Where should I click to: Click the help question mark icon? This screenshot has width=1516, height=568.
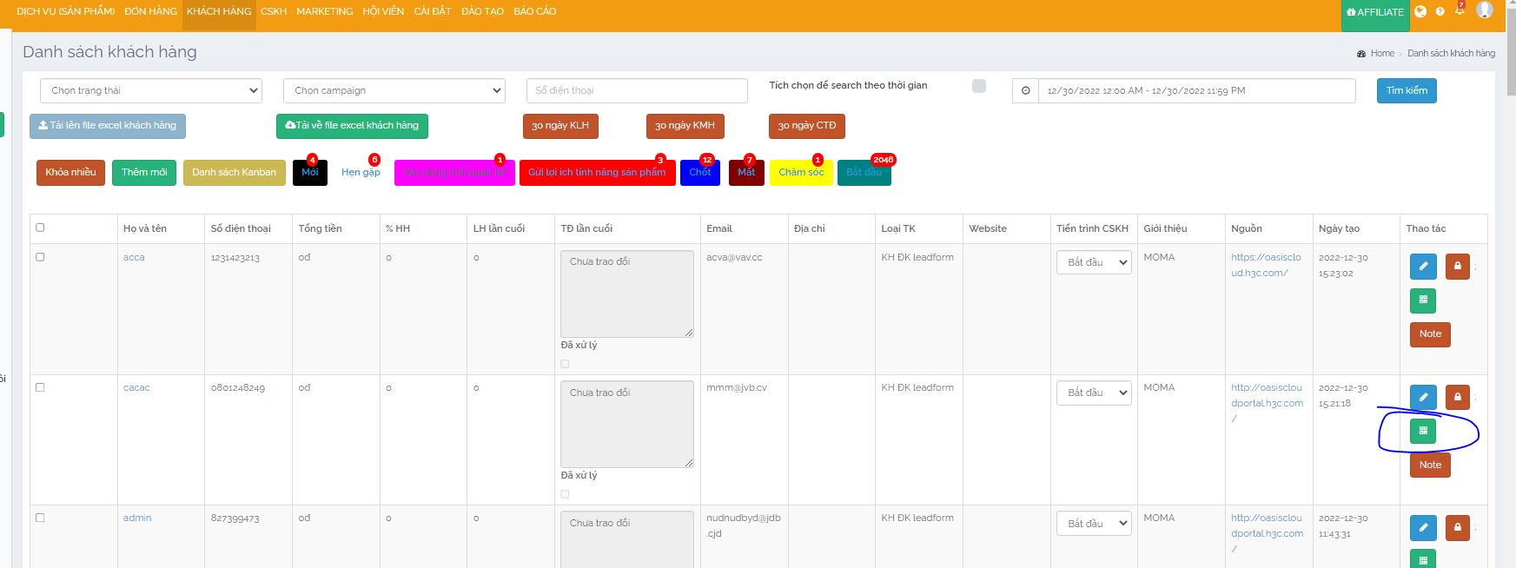tap(1440, 12)
